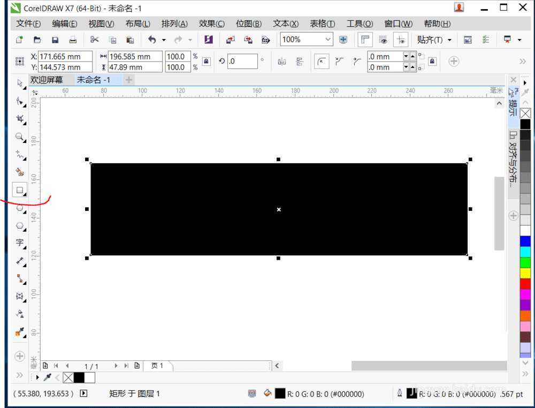Image resolution: width=535 pixels, height=408 pixels.
Task: Toggle the lock ratio for scale factors
Action: click(x=206, y=61)
